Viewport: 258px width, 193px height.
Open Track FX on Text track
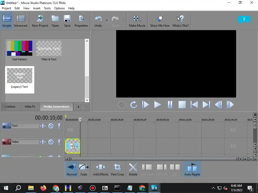tap(43, 126)
